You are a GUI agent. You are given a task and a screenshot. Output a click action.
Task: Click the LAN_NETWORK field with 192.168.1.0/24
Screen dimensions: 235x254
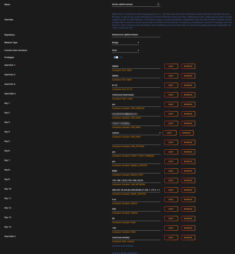[136, 181]
